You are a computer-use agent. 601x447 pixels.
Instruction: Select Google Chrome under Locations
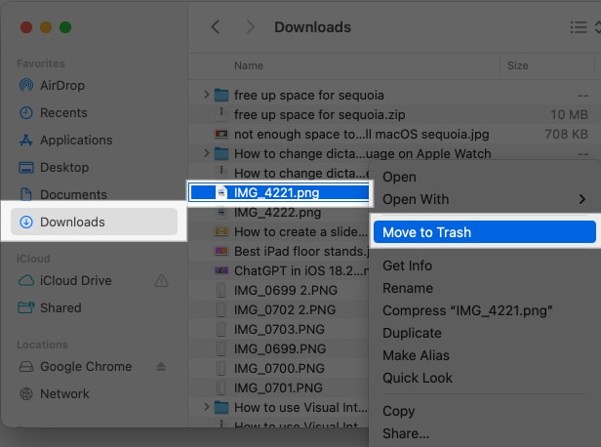[75, 367]
